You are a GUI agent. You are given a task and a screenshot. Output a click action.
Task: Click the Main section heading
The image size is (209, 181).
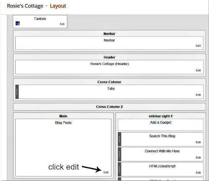point(63,116)
